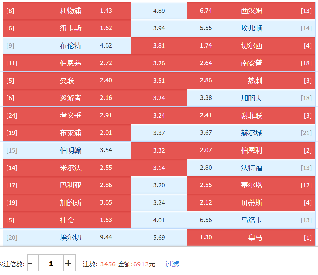Select the 3.20 draw for 巴利亚 match

159,185
